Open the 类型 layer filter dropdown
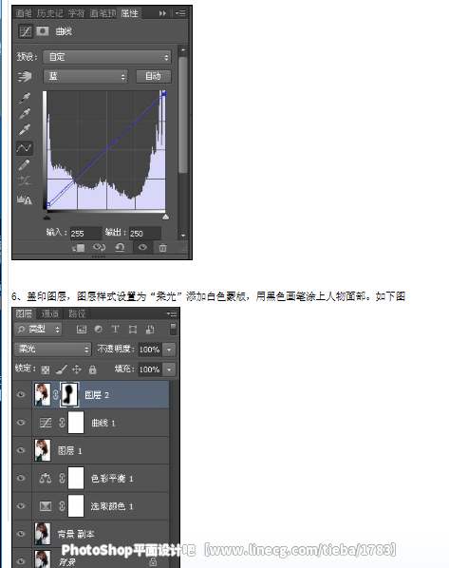Viewport: 449px width, 568px height. tap(38, 330)
